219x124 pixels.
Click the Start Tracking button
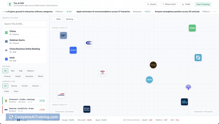point(203,4)
